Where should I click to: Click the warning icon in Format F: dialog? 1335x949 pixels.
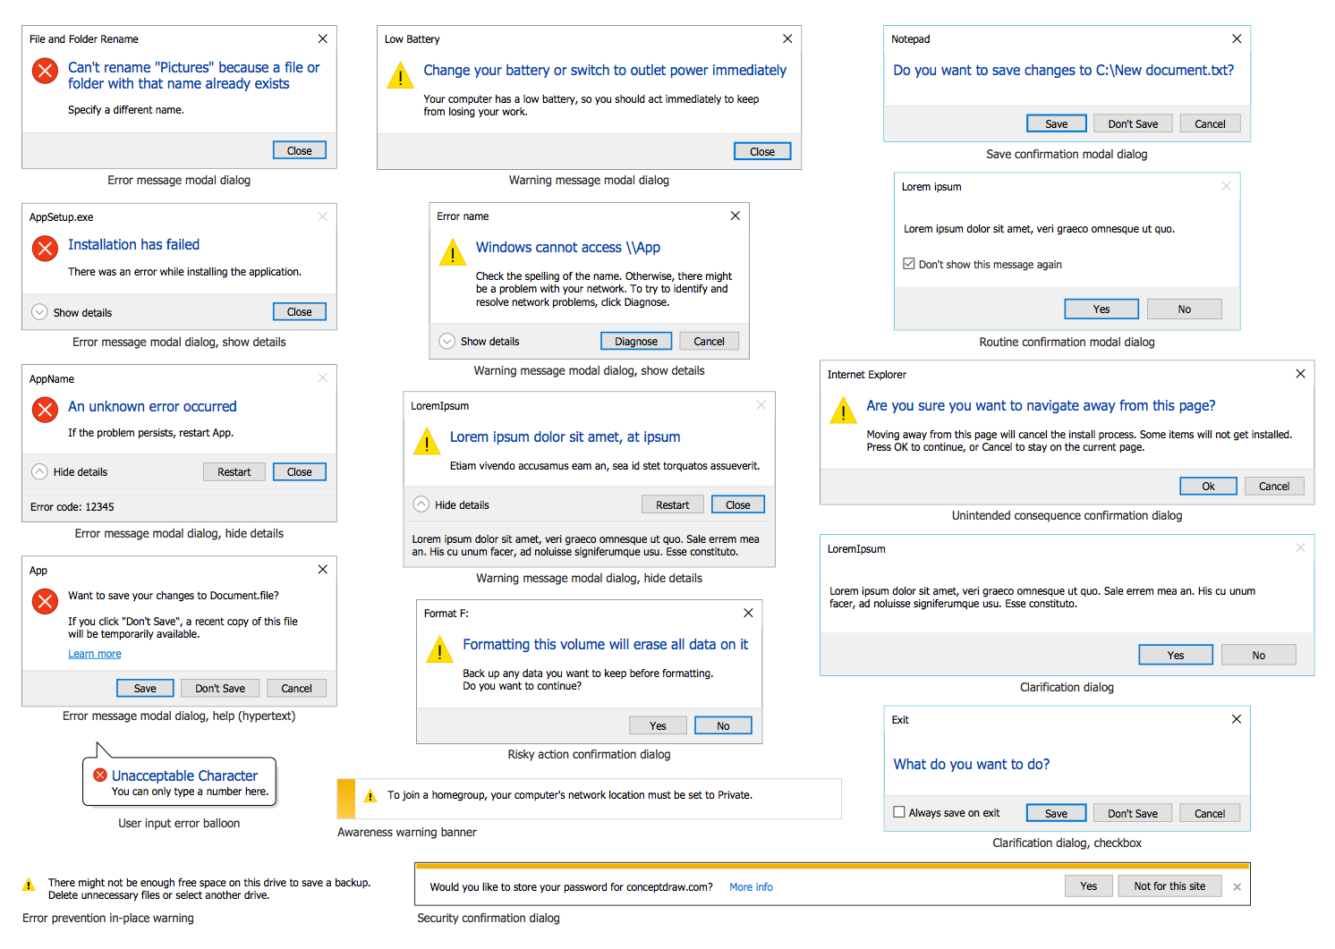[x=439, y=650]
